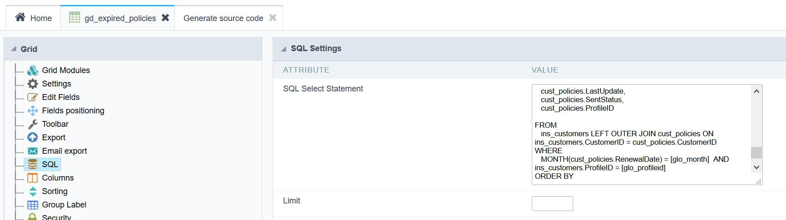Screen dimensions: 786x220
Task: Click SQL statement scrollbar down arrow
Action: click(x=756, y=167)
